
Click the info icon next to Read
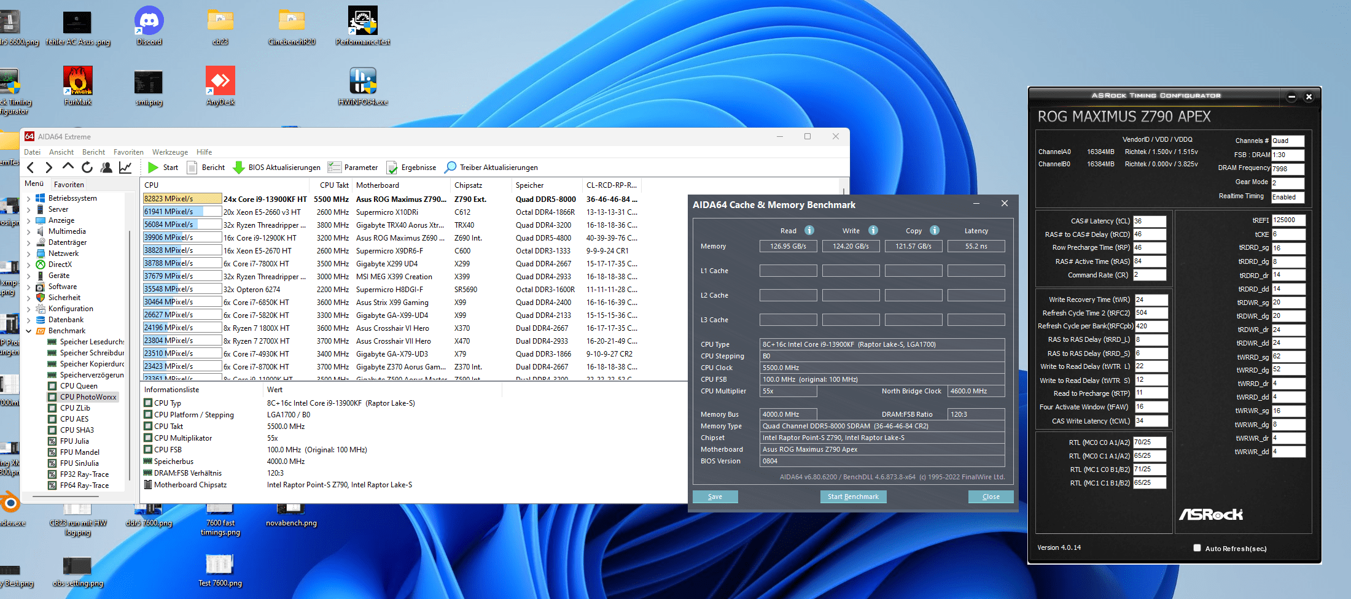(x=809, y=230)
